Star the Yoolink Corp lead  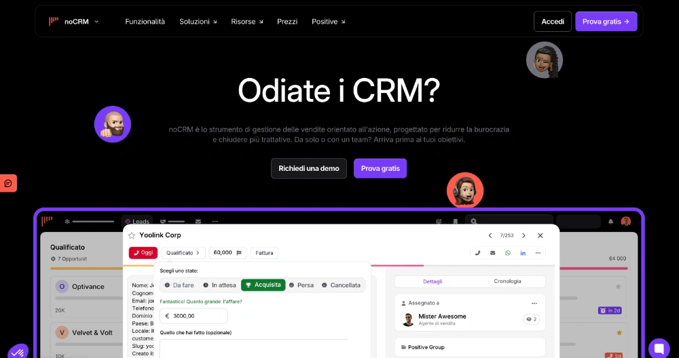[x=132, y=235]
